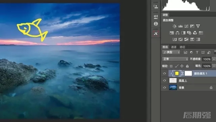This screenshot has width=216, height=122.
Task: Select the 图层 1 layer name
Action: pyautogui.click(x=183, y=80)
